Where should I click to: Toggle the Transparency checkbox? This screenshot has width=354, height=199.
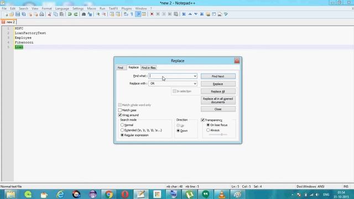pyautogui.click(x=203, y=120)
